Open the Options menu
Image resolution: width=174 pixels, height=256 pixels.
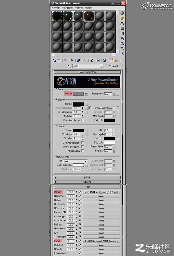[79, 8]
